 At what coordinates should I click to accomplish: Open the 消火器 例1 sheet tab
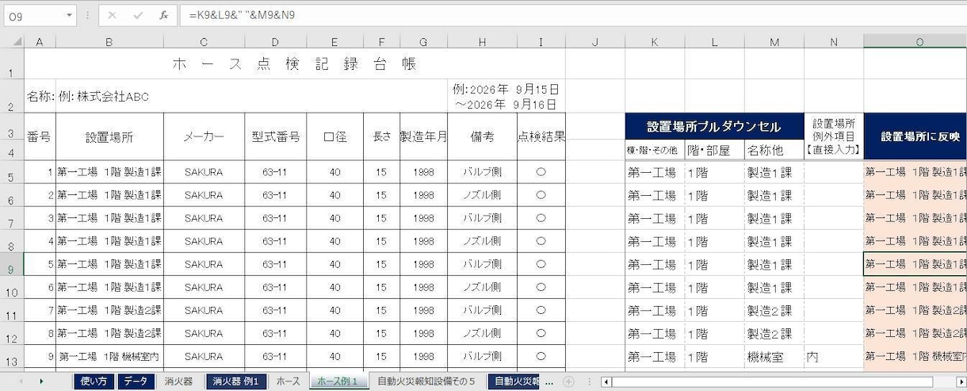(x=235, y=381)
